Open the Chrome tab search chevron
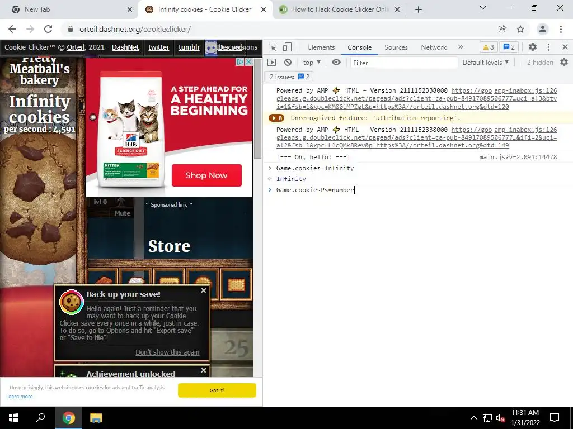Image resolution: width=573 pixels, height=429 pixels. tap(483, 8)
